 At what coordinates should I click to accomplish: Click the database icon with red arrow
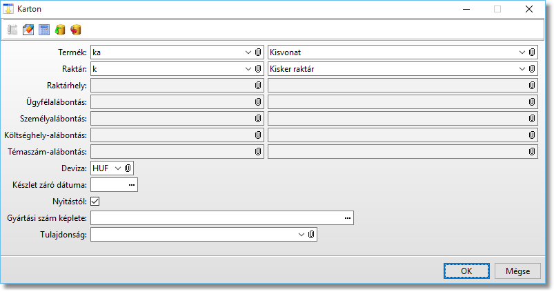tap(75, 30)
